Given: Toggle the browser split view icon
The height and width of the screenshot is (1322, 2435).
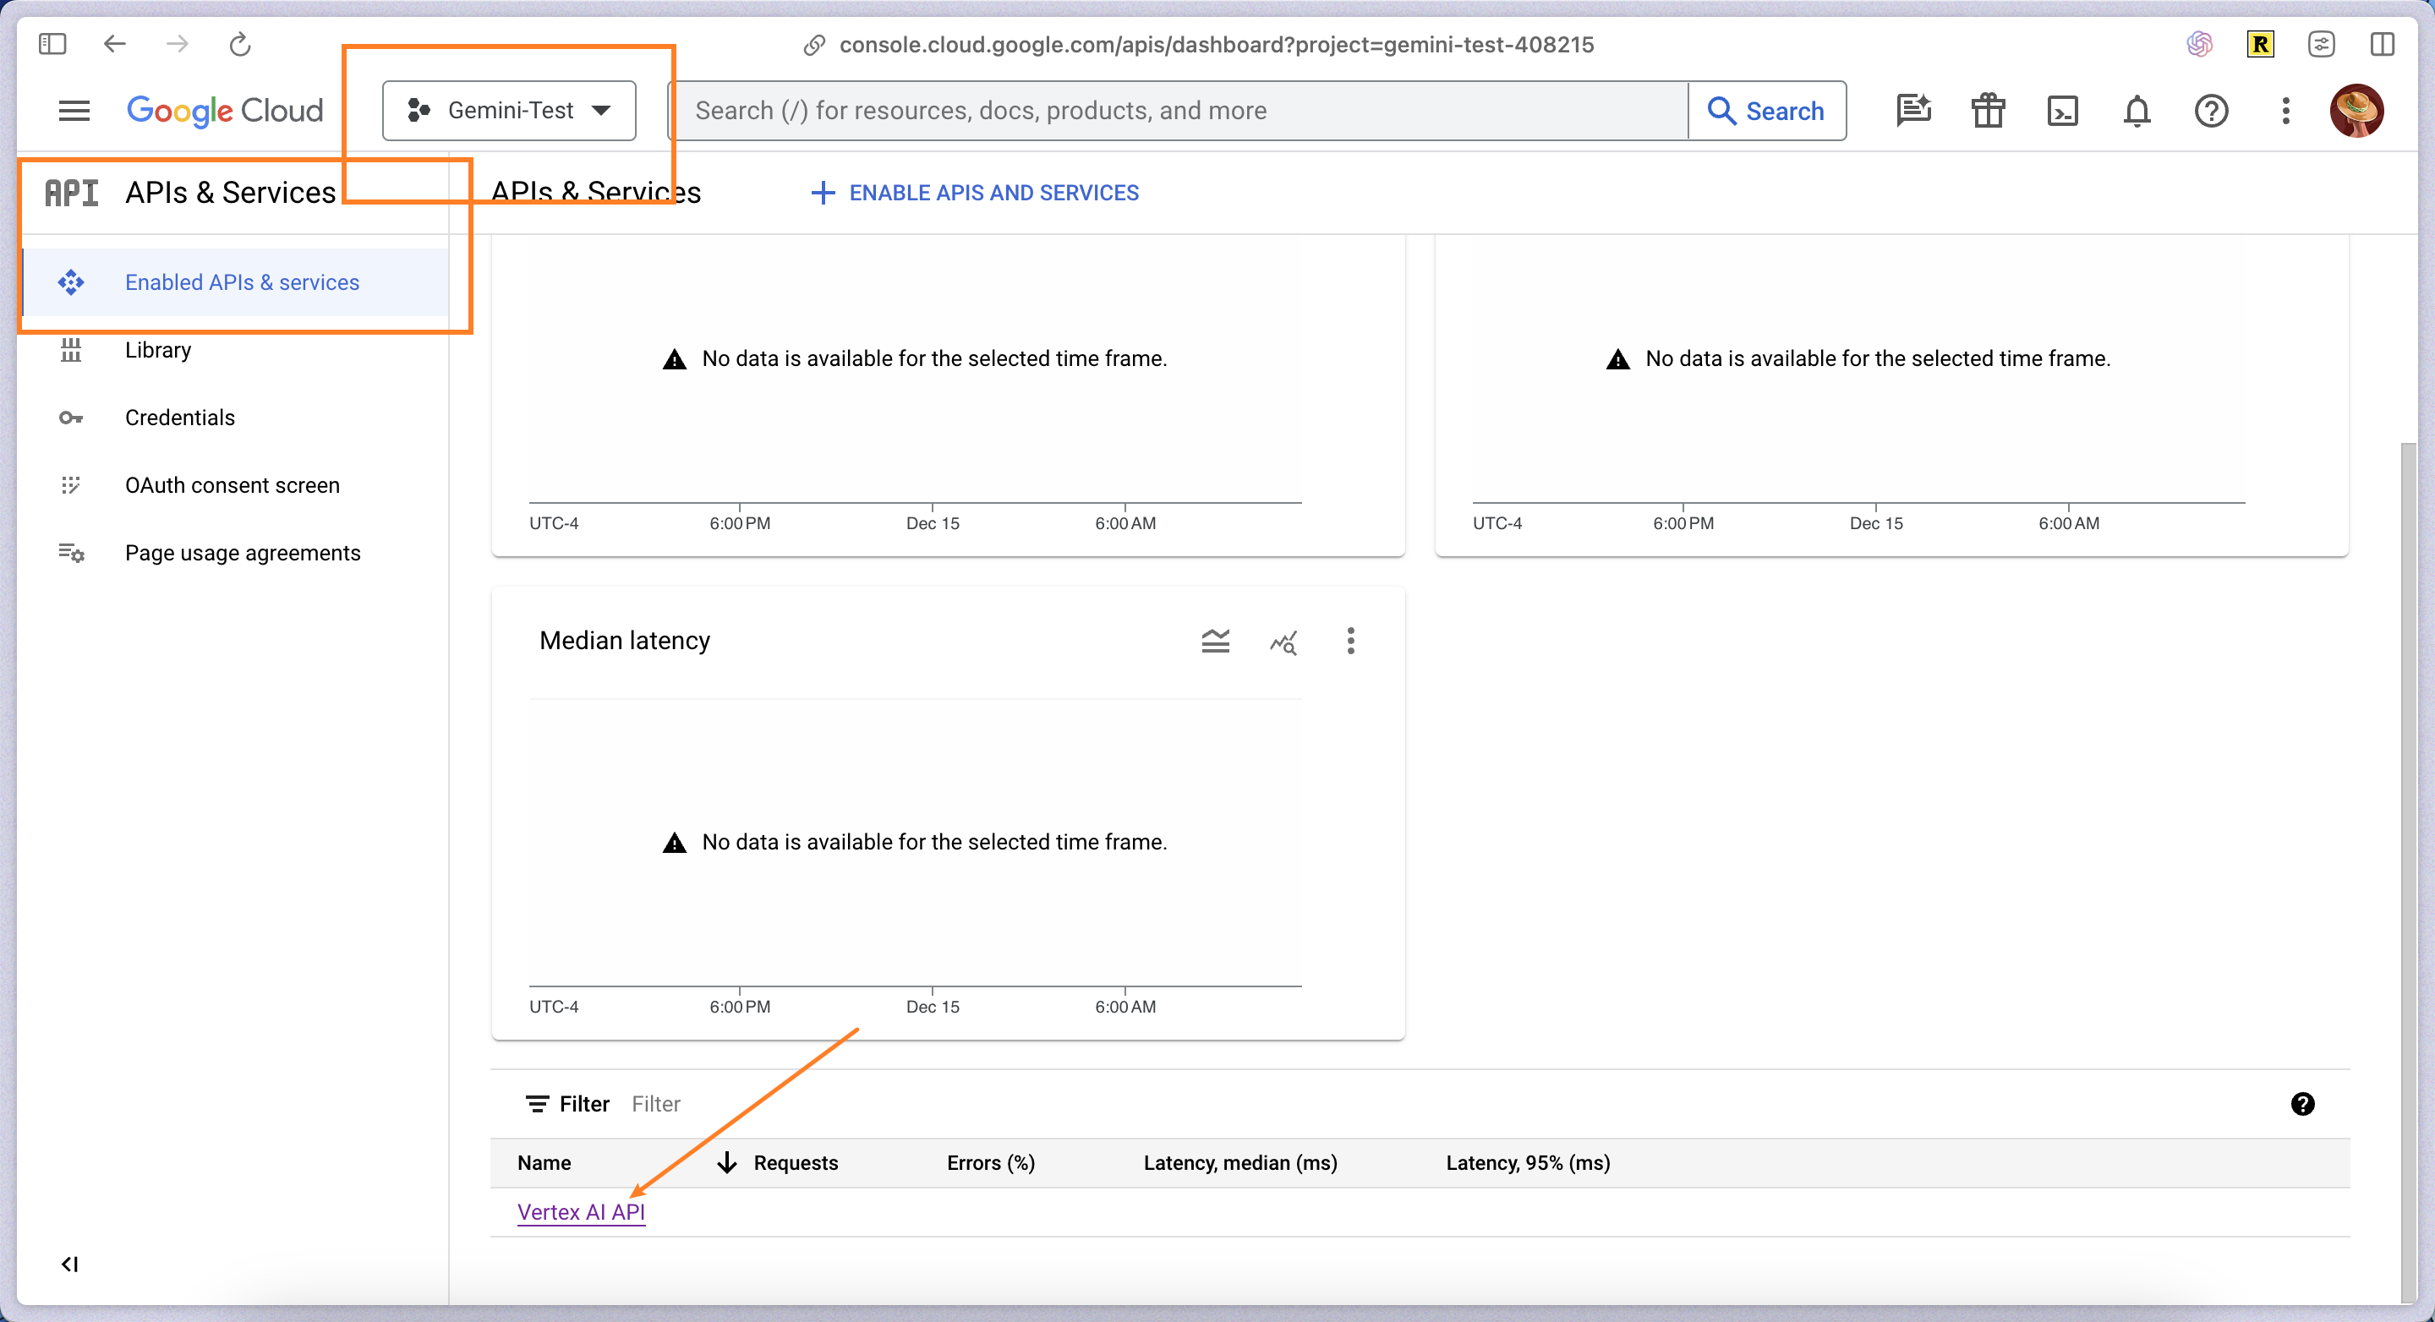Looking at the screenshot, I should (x=2382, y=43).
